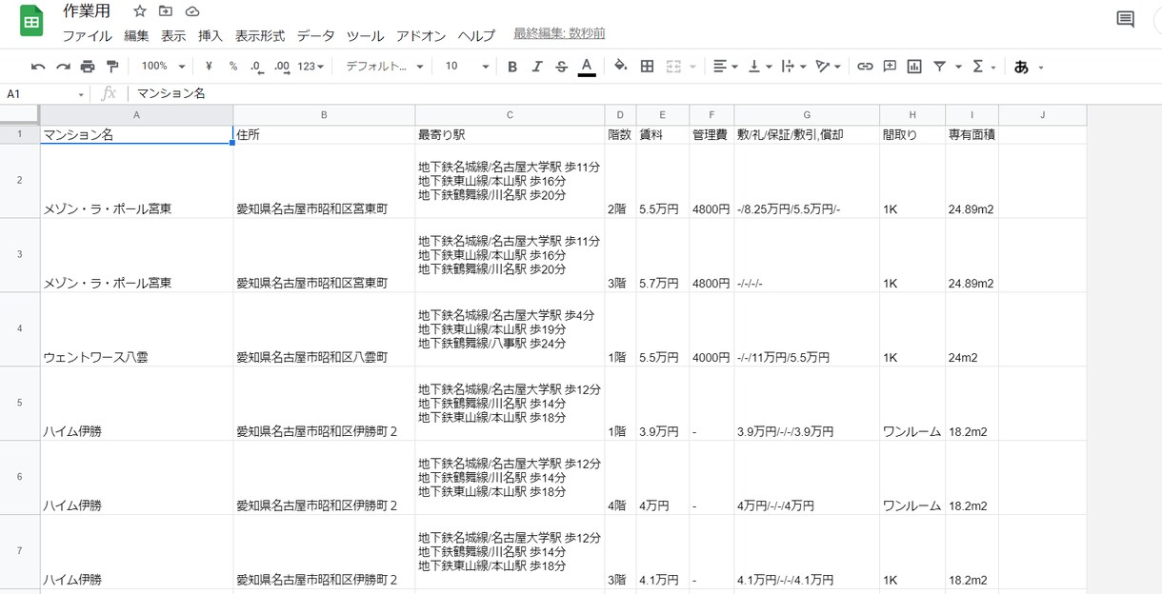Open the zoom 100% dropdown
The width and height of the screenshot is (1162, 594).
[163, 67]
